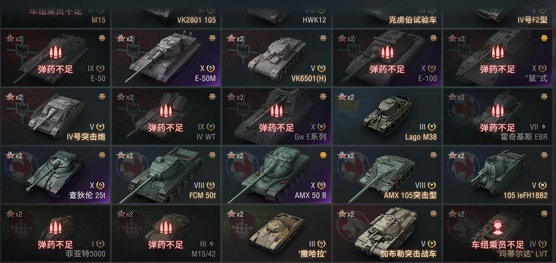This screenshot has height=263, width=556.
Task: Click the ammo shortage icon on 霍奇基斯 EBR
Action: [x=497, y=111]
